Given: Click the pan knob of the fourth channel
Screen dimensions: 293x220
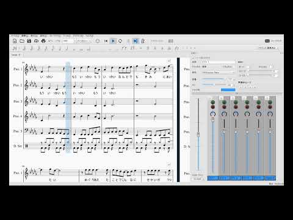Looking at the screenshot, I should (x=247, y=114).
